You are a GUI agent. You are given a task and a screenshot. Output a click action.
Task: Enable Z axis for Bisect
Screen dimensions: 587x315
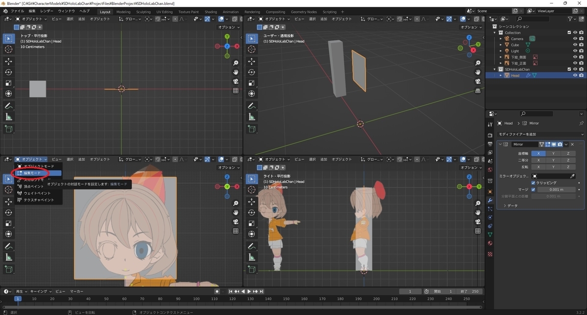coord(568,160)
